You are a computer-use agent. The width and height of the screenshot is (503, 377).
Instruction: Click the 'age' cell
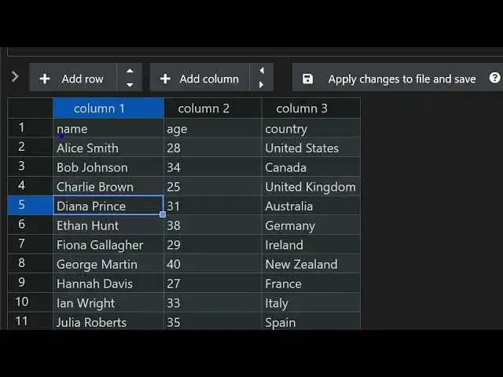(x=213, y=128)
